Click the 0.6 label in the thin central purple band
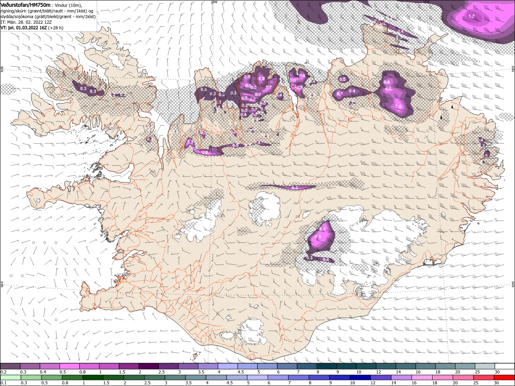Screen dimensions: 515x386 (x=295, y=188)
